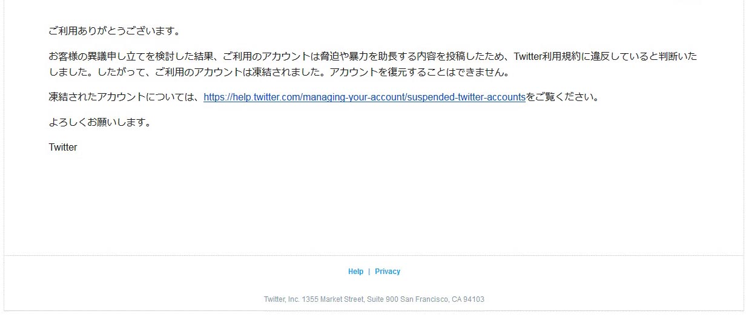746x323 pixels.
Task: Click the horizontal divider above the footer
Action: [x=374, y=255]
